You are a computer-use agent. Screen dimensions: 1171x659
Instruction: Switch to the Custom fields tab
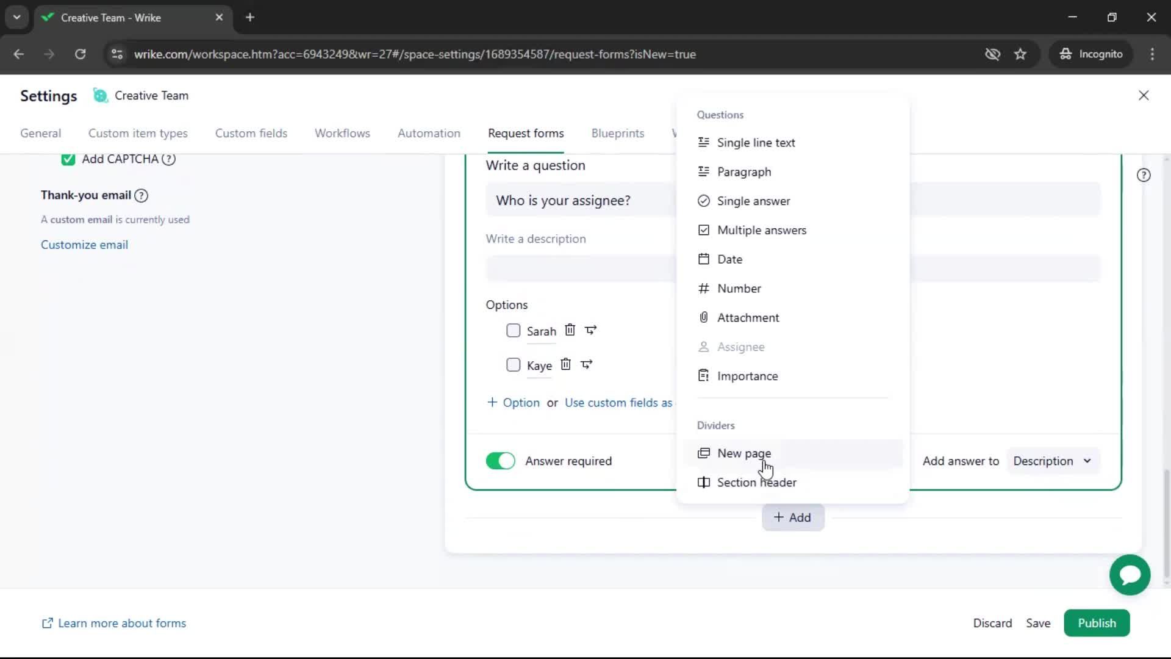coord(251,133)
